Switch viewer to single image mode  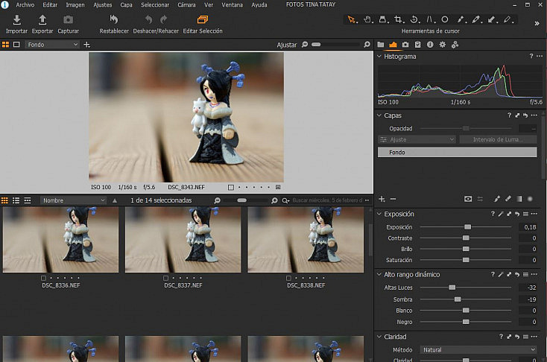tap(16, 45)
